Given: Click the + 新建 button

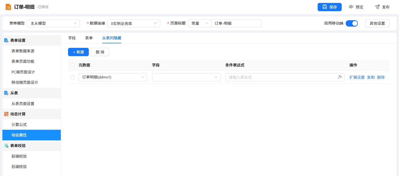Looking at the screenshot, I should pyautogui.click(x=78, y=52).
